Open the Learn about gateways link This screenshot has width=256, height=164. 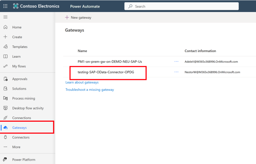coord(82,82)
